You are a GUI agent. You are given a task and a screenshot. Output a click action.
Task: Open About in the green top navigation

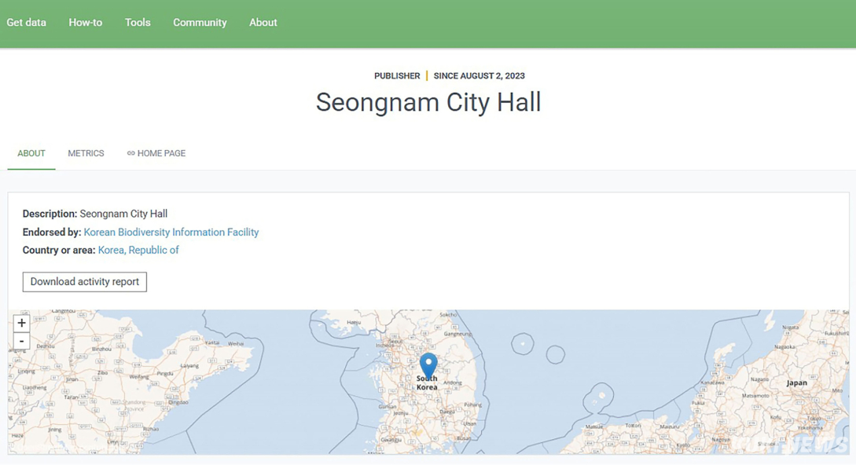pos(263,23)
